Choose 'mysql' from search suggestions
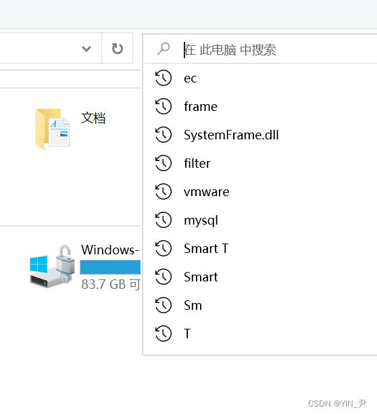 click(260, 221)
